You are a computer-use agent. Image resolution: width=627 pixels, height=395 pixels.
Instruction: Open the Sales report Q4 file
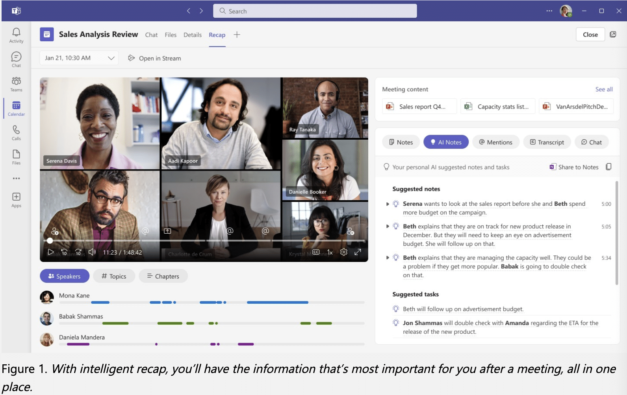(419, 106)
